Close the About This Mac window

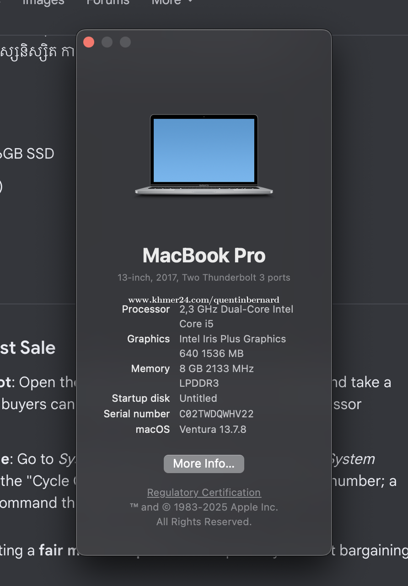point(89,42)
